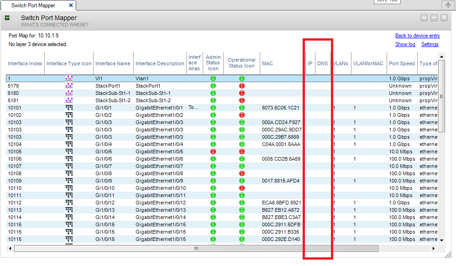Image resolution: width=456 pixels, height=266 pixels.
Task: Click the red operational status icon for Gi1/0/2
Action: pos(241,115)
